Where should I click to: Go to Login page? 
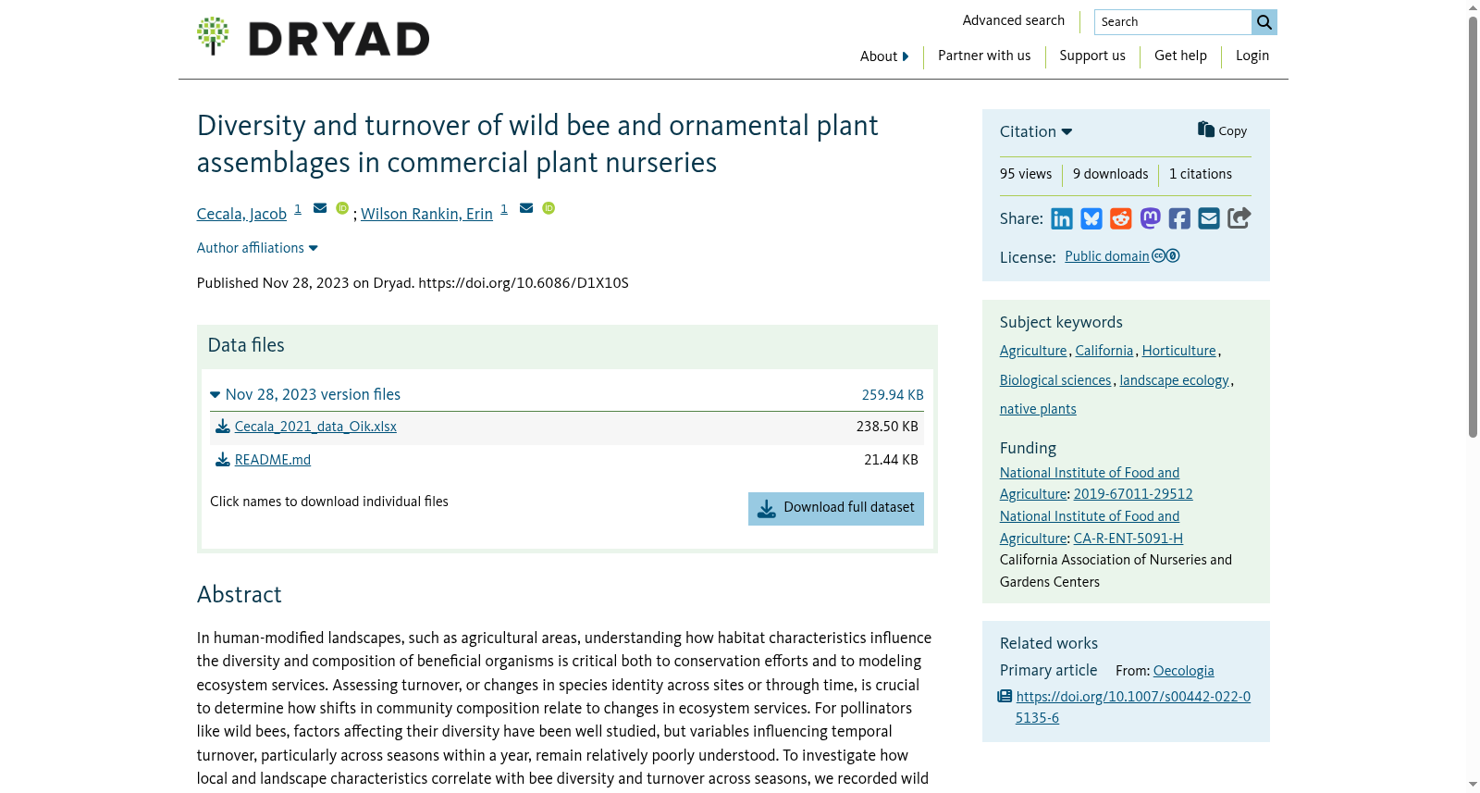pos(1252,56)
